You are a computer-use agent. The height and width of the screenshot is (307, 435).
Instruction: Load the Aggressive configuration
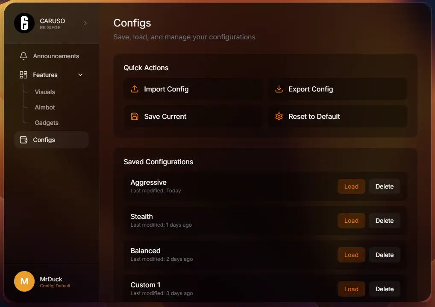tap(351, 186)
